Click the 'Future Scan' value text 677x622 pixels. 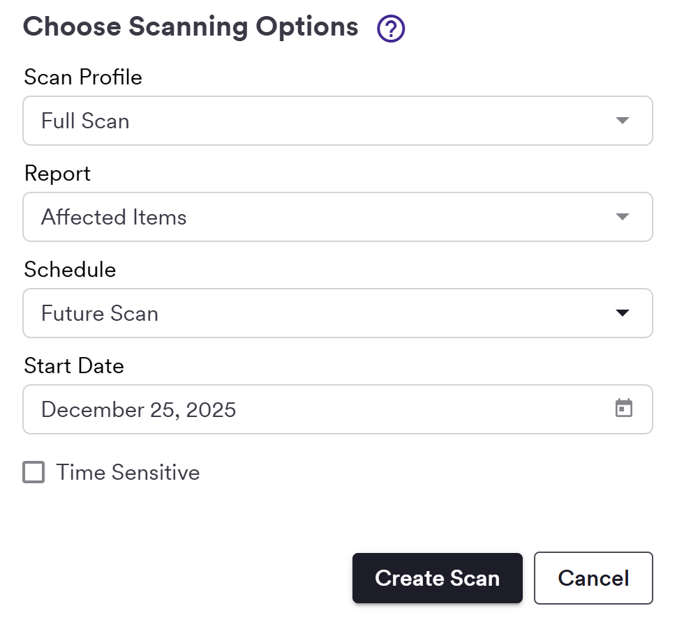coord(100,314)
